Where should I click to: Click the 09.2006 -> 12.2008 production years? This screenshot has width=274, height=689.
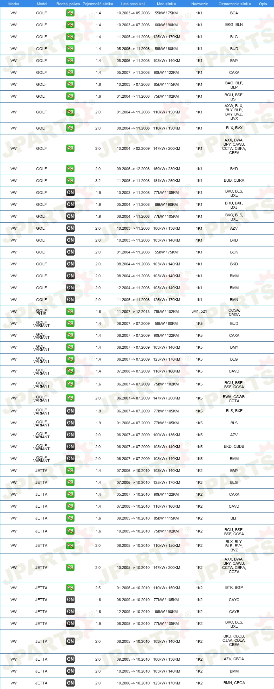click(133, 169)
